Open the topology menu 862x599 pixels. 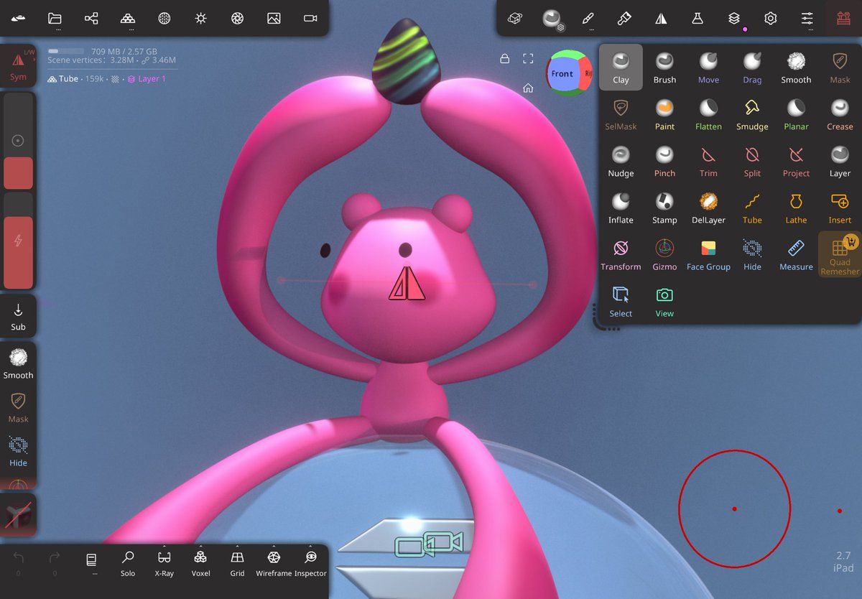(x=128, y=19)
